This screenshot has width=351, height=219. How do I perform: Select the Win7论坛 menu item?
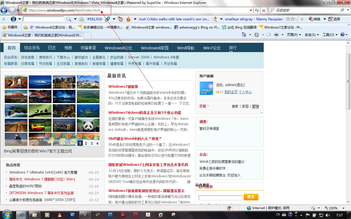click(x=212, y=47)
